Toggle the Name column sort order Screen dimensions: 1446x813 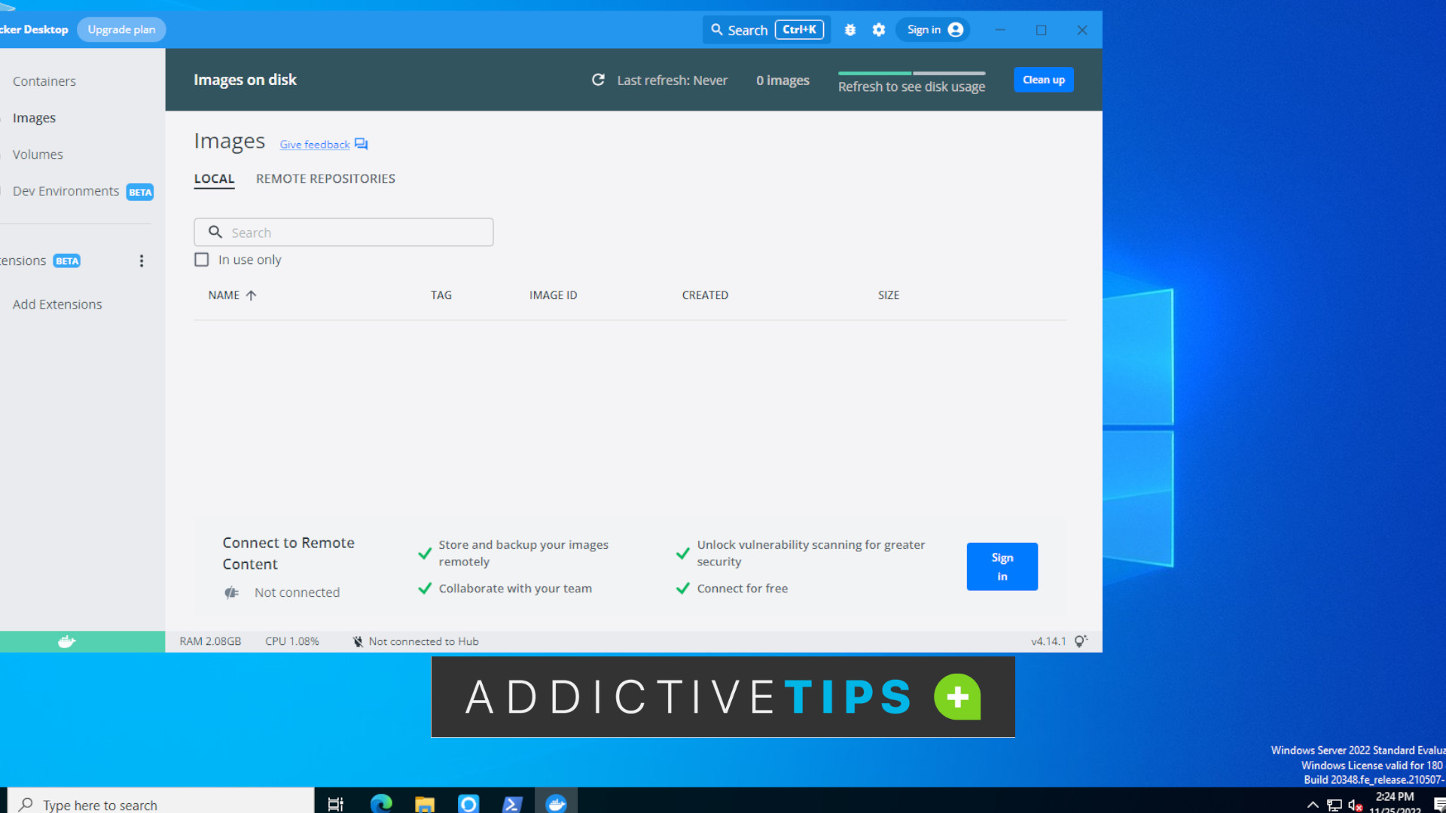(230, 294)
